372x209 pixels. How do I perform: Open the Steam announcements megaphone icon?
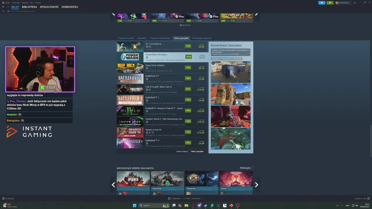(322, 3)
